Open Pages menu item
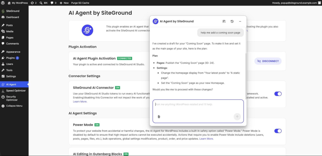The height and width of the screenshot is (156, 322). point(14,38)
